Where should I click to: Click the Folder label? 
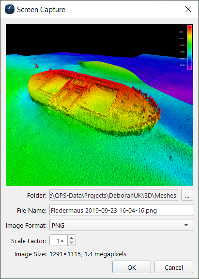37,196
